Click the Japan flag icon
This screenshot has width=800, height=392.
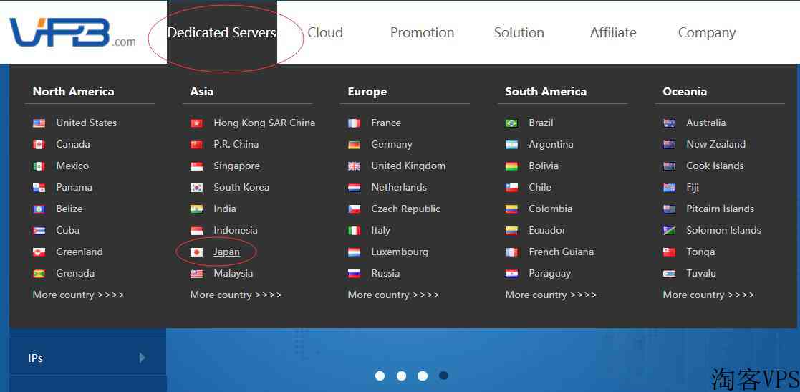(196, 252)
